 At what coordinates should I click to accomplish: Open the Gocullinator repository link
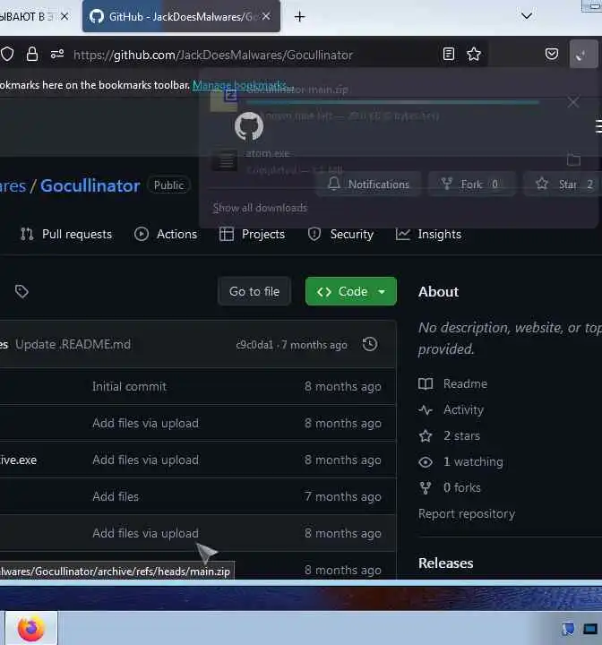[90, 185]
